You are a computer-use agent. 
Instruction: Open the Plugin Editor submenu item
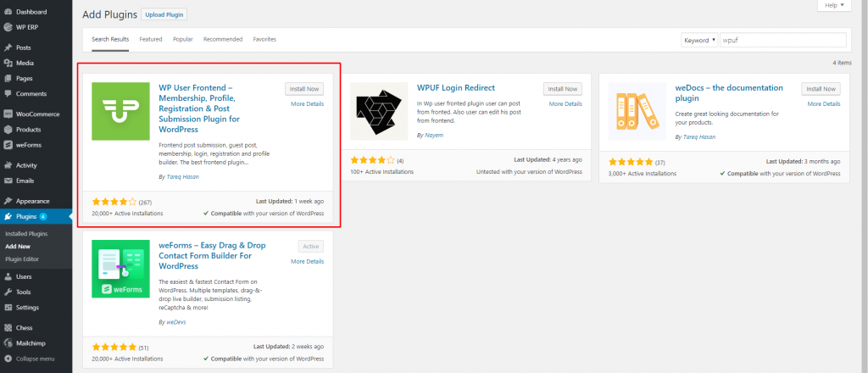pos(24,259)
